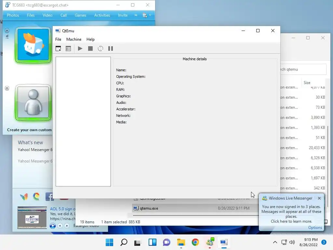This screenshot has height=250, width=333.
Task: Click the new machine icon in QtEmu toolbar
Action: (x=58, y=49)
